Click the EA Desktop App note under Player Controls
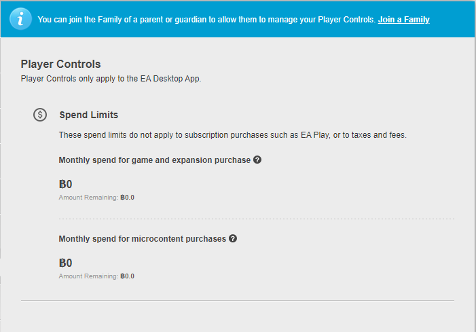Viewport: 476px width, 332px height. coord(111,78)
